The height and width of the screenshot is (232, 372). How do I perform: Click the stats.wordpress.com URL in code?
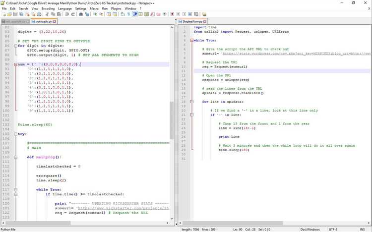click(x=297, y=54)
